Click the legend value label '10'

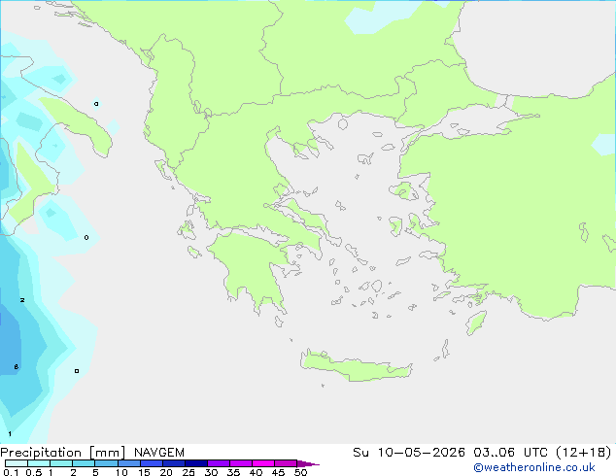click(x=121, y=472)
